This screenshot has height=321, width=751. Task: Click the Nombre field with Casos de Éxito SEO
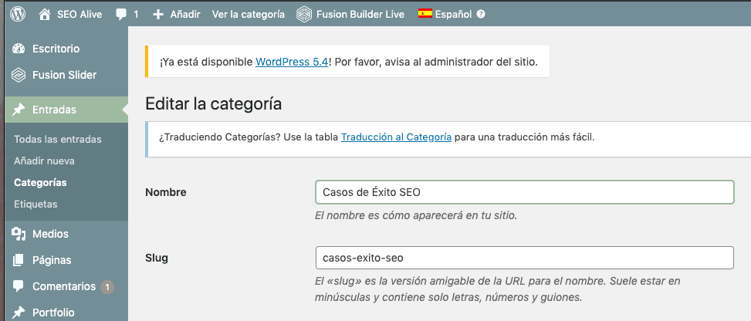(524, 192)
